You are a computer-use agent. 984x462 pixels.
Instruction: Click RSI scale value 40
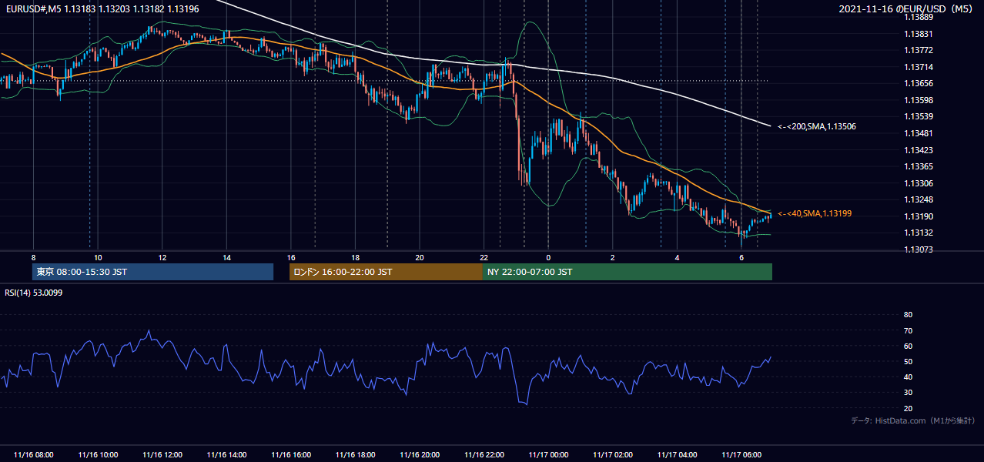908,377
